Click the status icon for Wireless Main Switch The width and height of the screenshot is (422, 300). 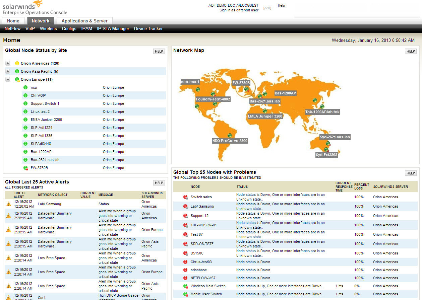click(x=185, y=286)
